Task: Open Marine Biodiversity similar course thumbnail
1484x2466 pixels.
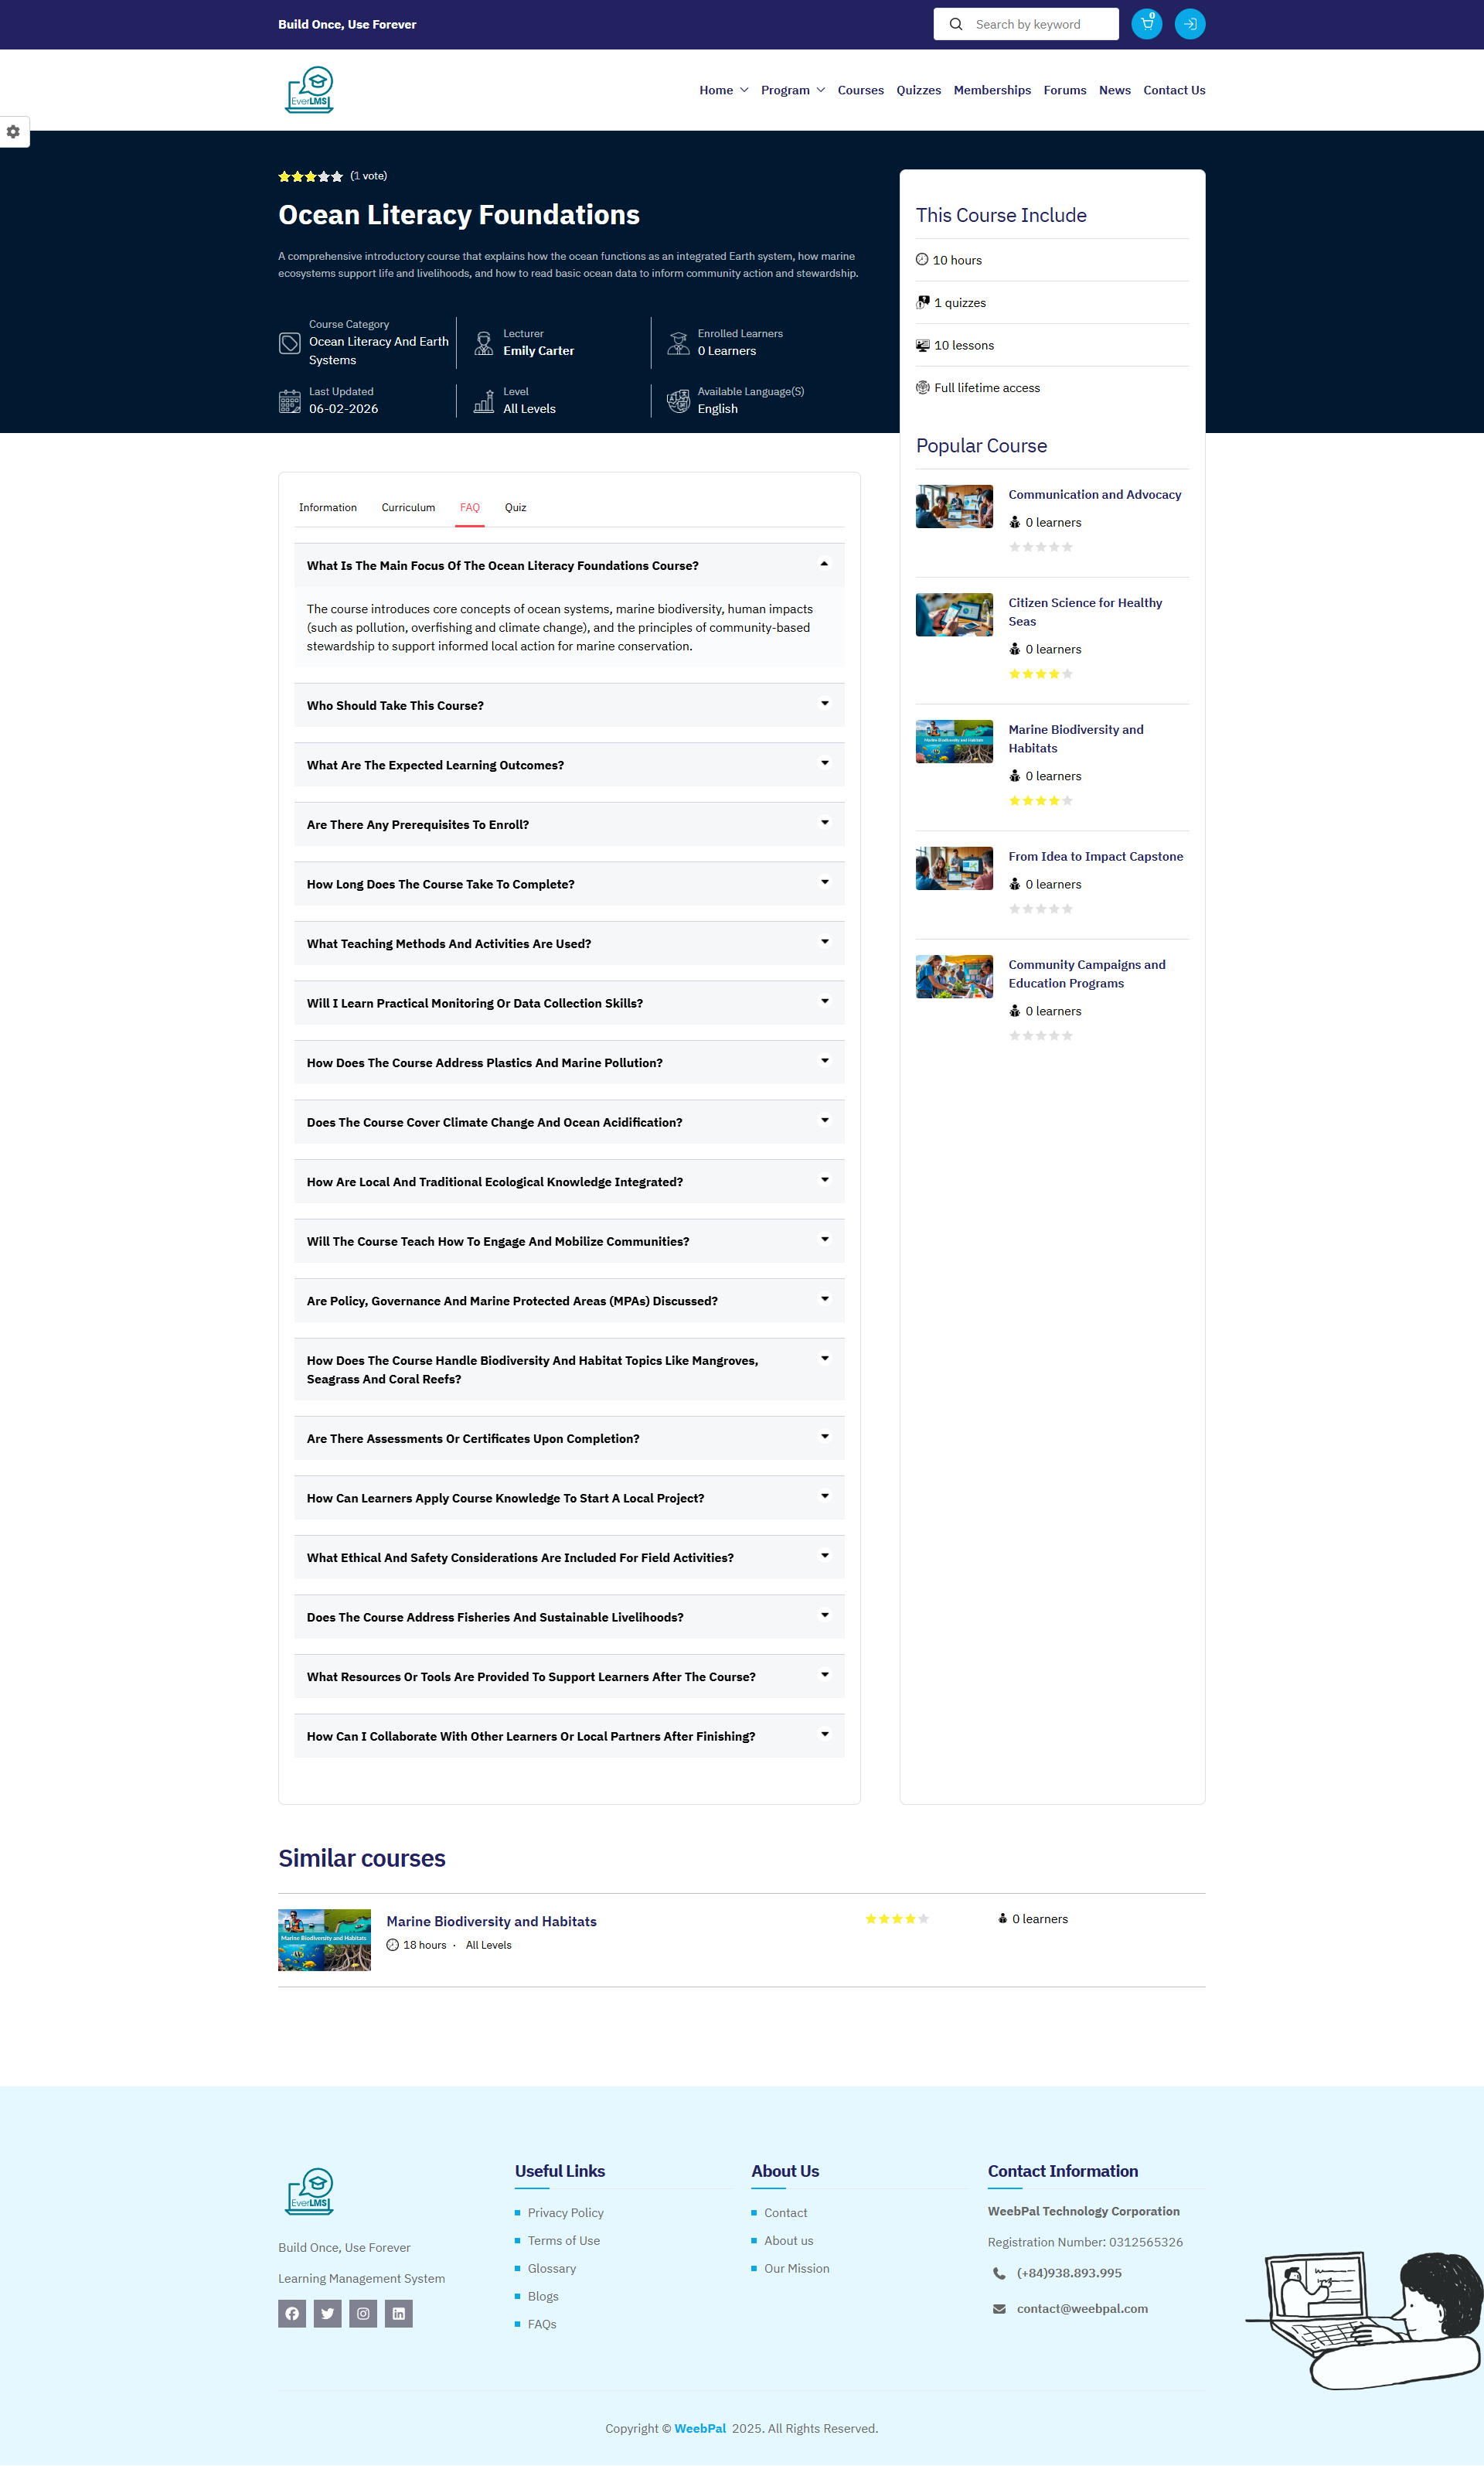Action: pos(324,1939)
